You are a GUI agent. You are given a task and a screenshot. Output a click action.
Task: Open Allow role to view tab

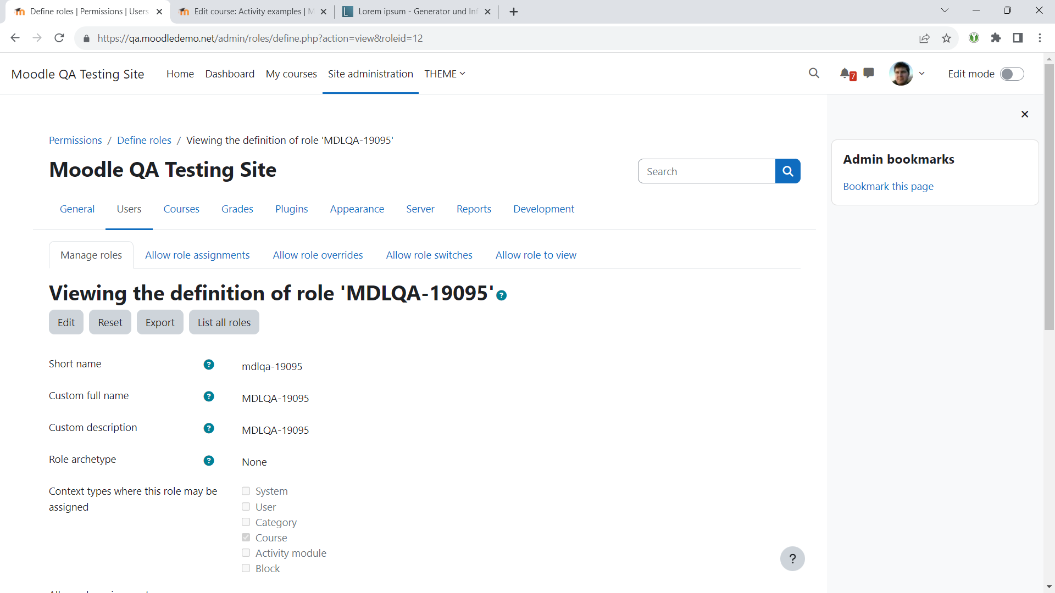pos(536,255)
